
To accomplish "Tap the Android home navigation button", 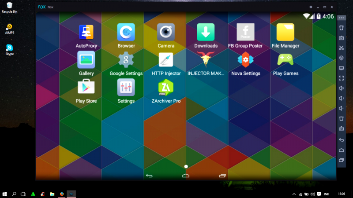I will coord(186,176).
